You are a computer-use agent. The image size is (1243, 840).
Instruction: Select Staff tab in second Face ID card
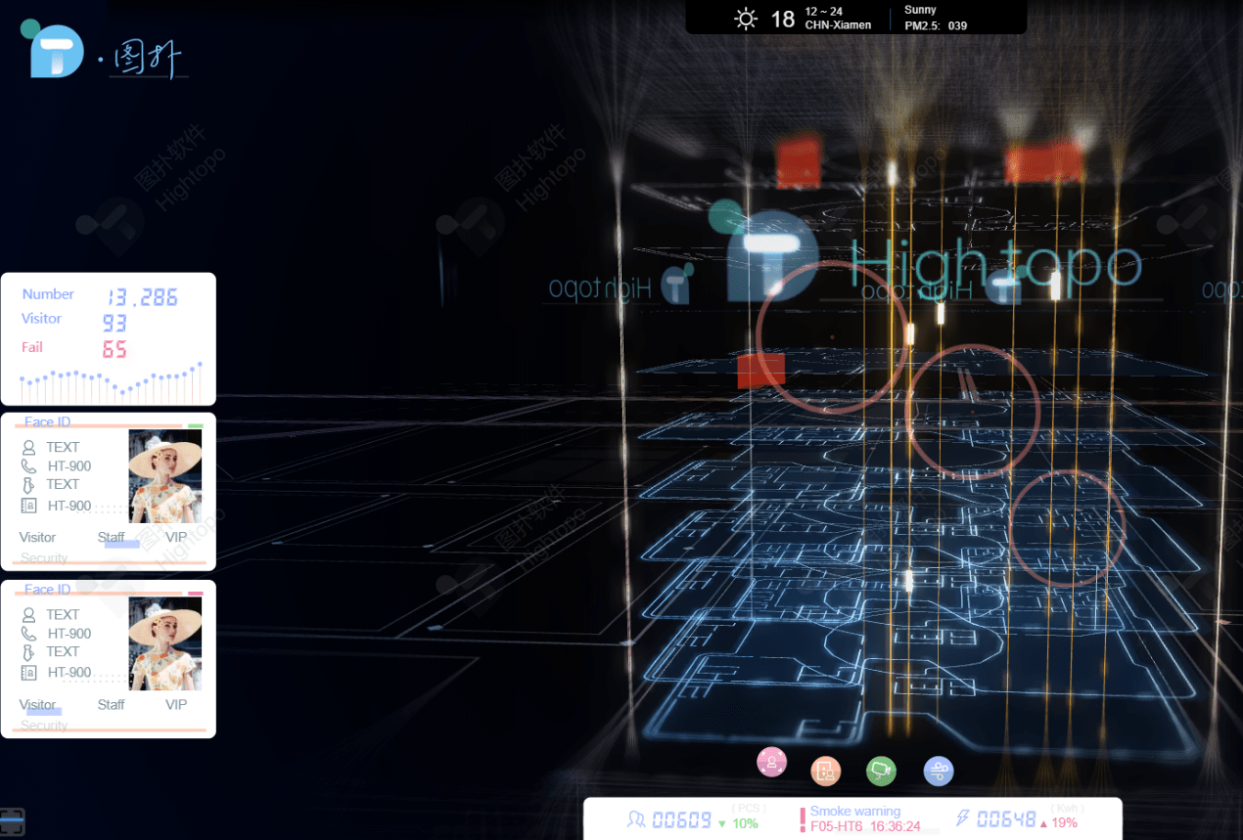[x=112, y=704]
